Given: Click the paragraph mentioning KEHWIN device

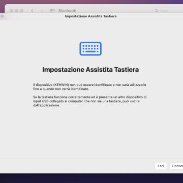Looking at the screenshot, I should (89, 87).
